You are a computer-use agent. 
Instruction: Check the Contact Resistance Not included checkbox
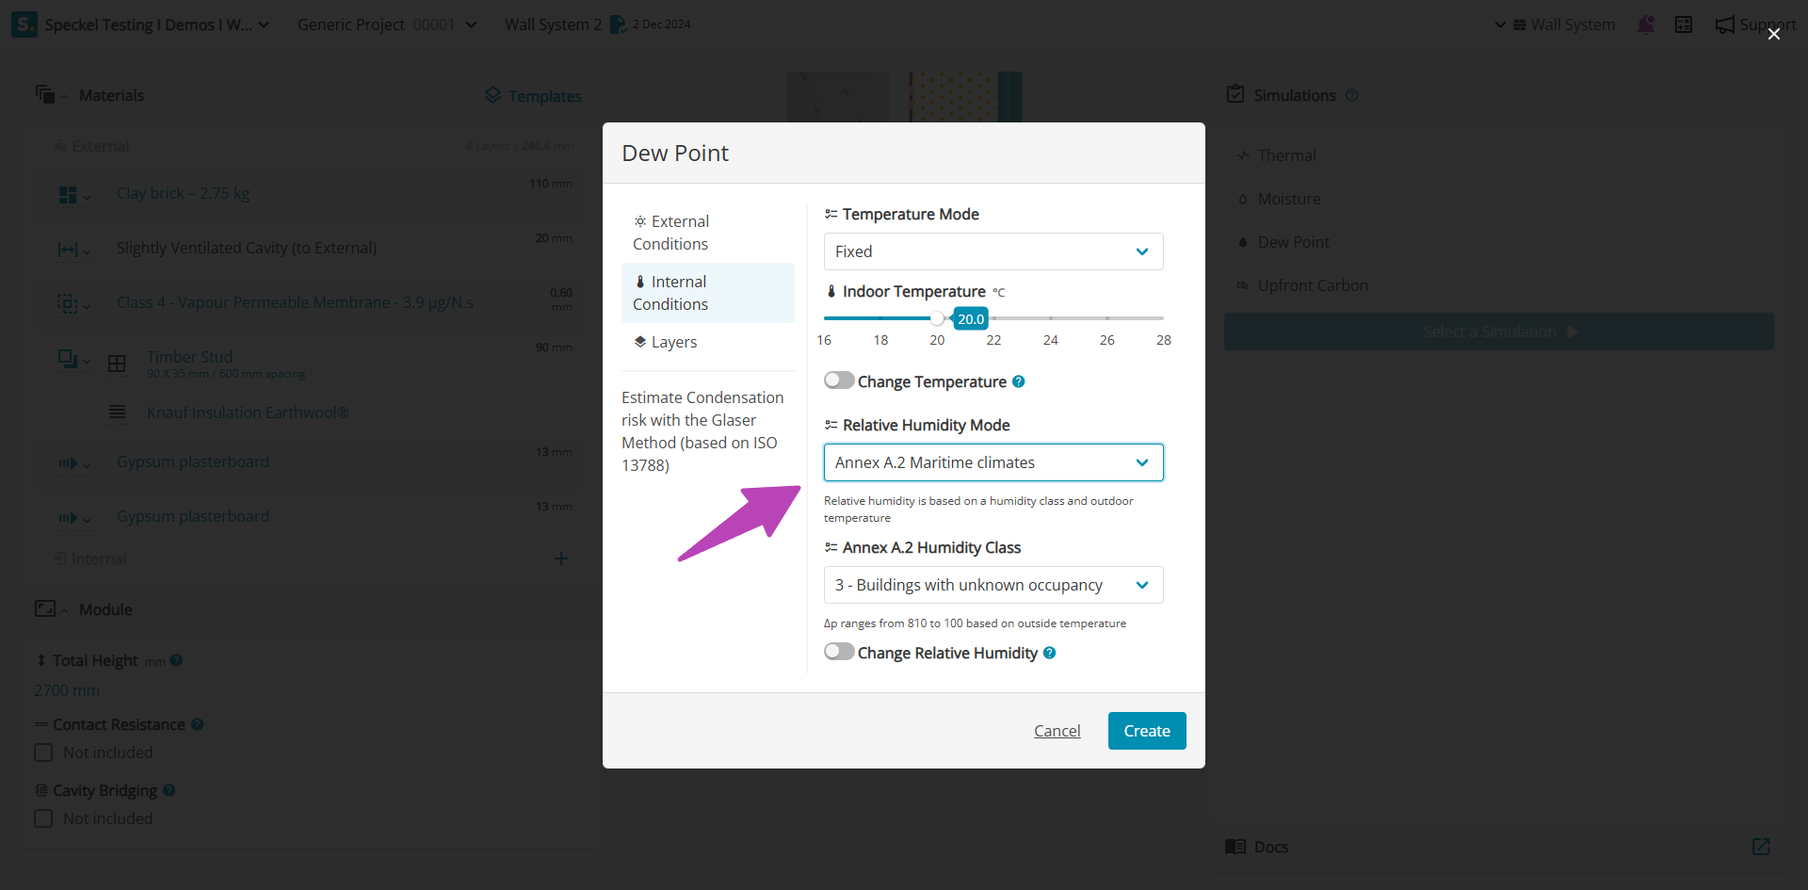pos(43,752)
